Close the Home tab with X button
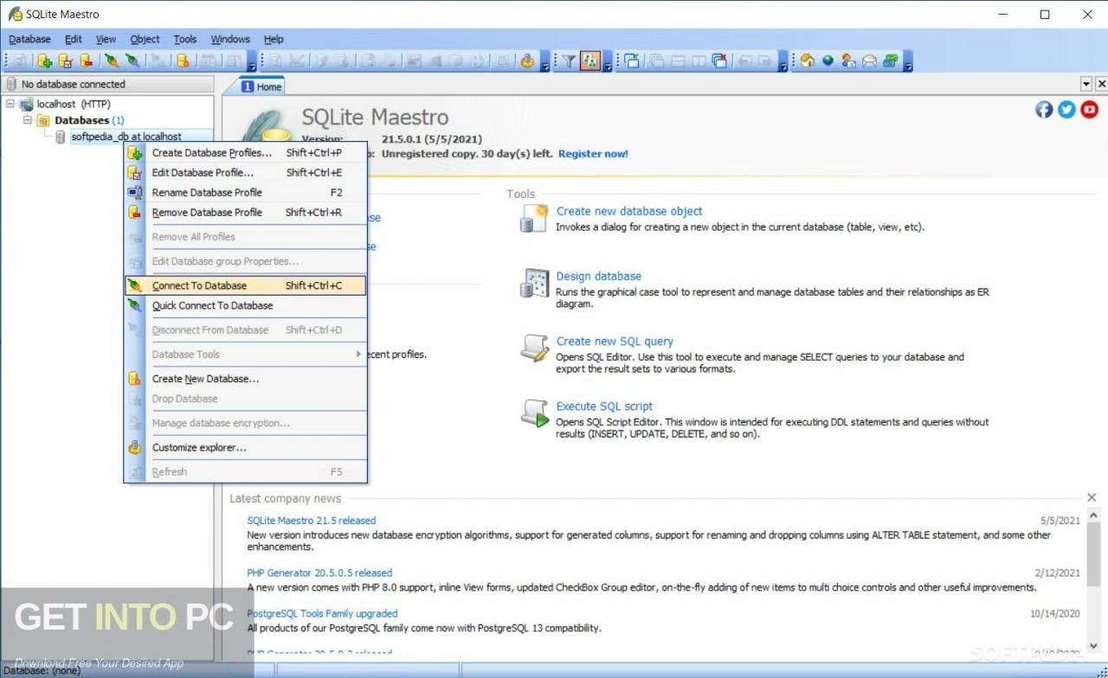This screenshot has height=678, width=1108. tap(1101, 84)
